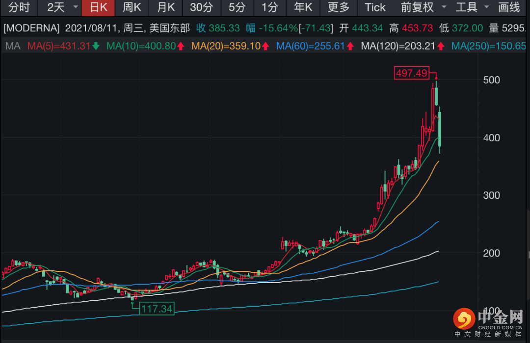530x343 pixels.
Task: Click the date 2021/08/11 in header
Action: pos(91,28)
